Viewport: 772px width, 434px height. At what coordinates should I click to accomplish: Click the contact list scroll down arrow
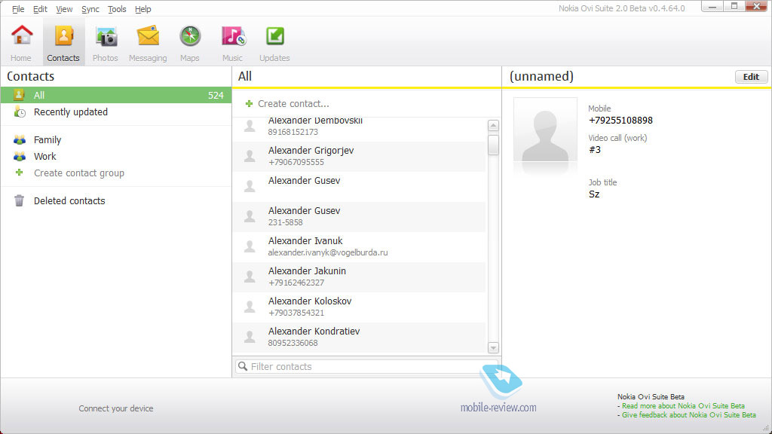pyautogui.click(x=493, y=347)
